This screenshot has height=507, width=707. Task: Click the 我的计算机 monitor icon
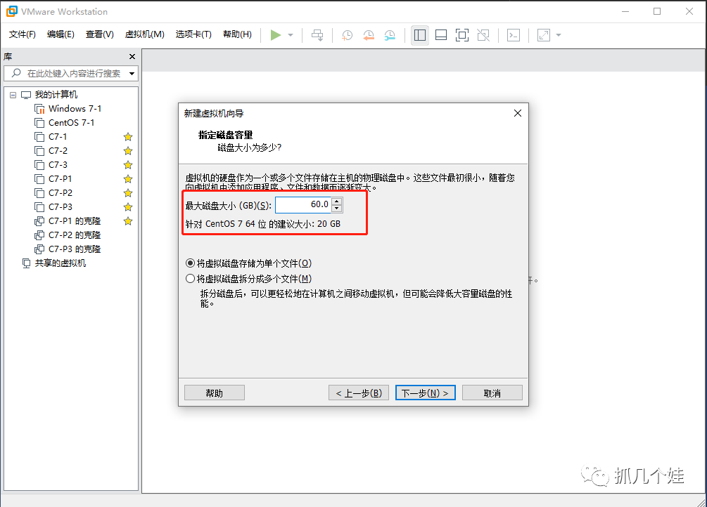pyautogui.click(x=26, y=95)
